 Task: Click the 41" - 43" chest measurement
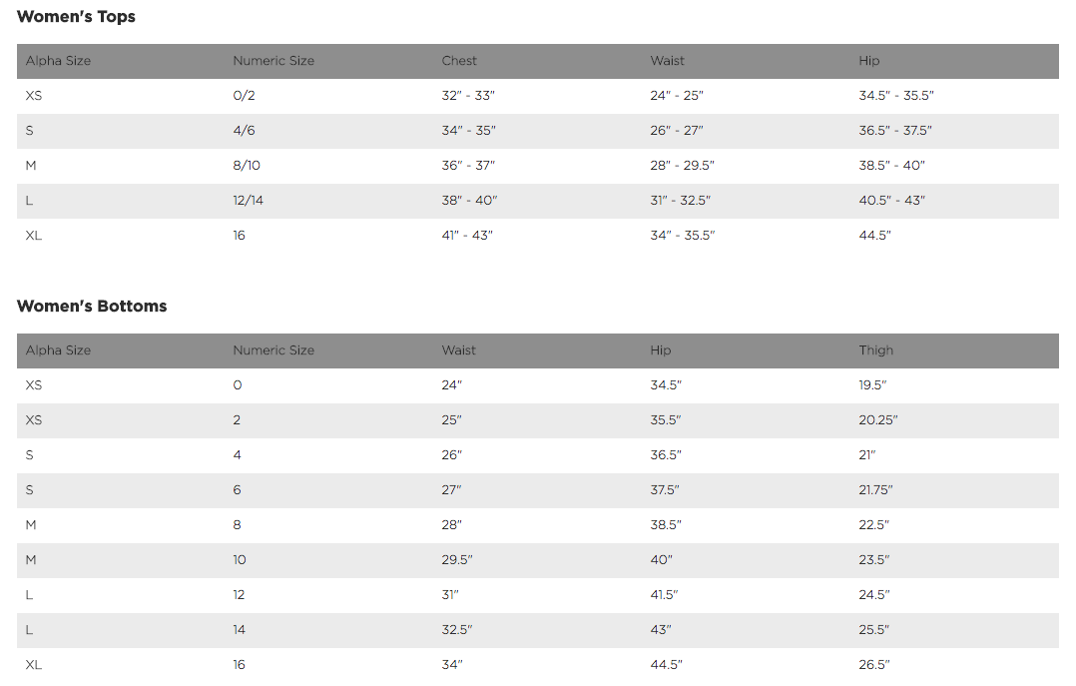(x=467, y=236)
